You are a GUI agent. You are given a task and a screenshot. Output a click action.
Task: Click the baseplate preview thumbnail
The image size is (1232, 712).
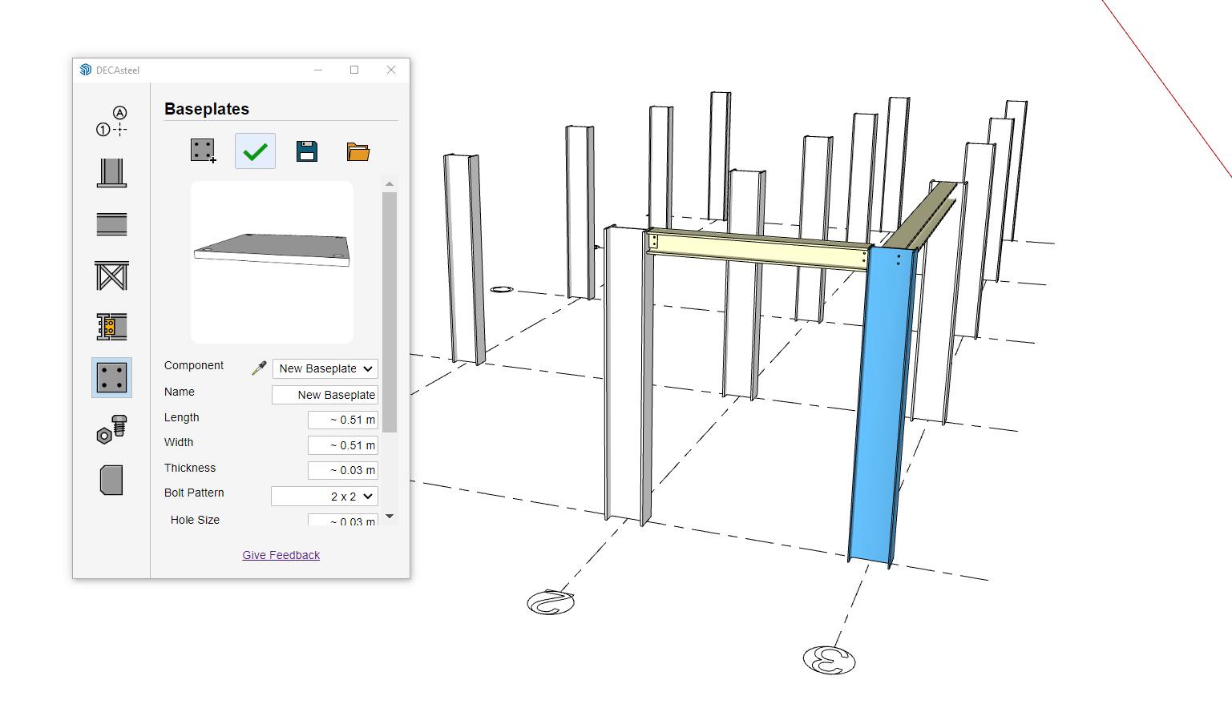pos(272,262)
